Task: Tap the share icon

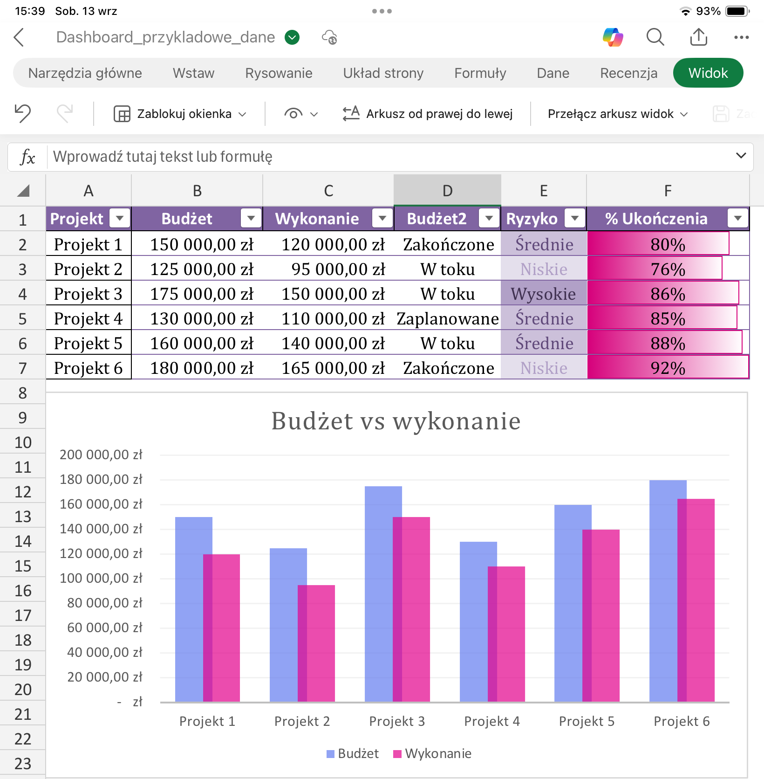Action: [x=698, y=37]
